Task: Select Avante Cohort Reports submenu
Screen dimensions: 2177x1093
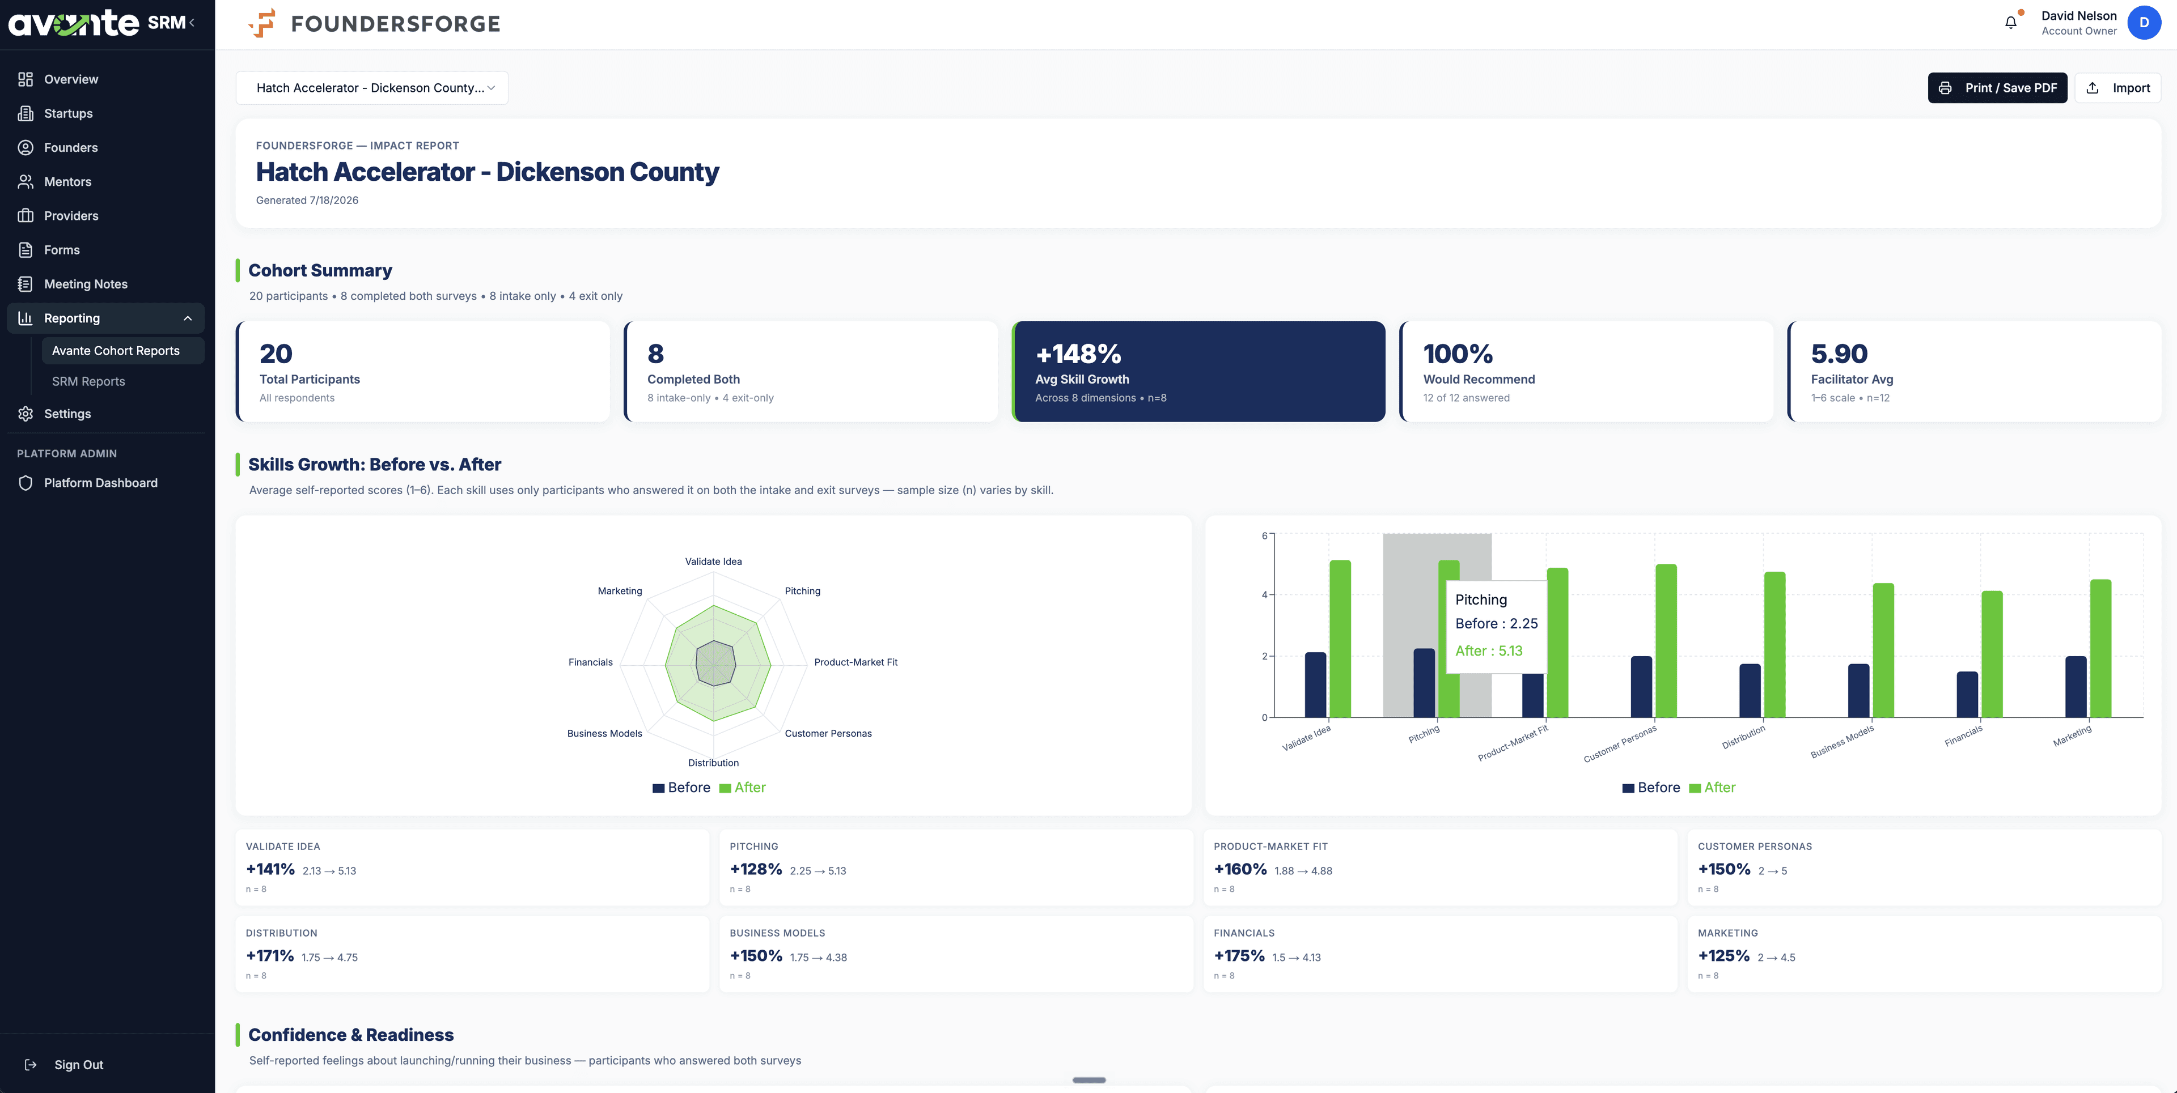Action: point(122,351)
